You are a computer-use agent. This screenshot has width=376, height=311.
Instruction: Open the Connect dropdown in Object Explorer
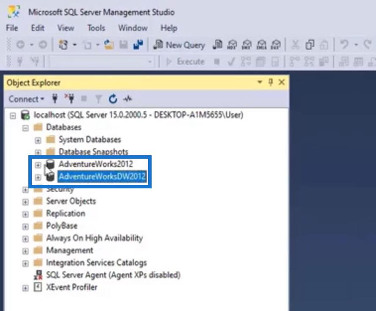[x=26, y=99]
